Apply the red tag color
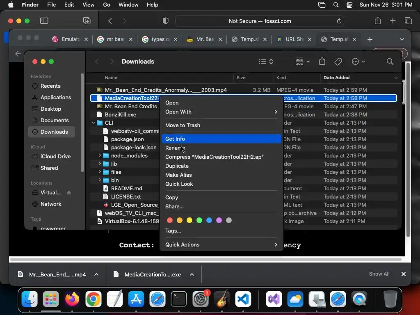420x315 pixels. pos(170,220)
